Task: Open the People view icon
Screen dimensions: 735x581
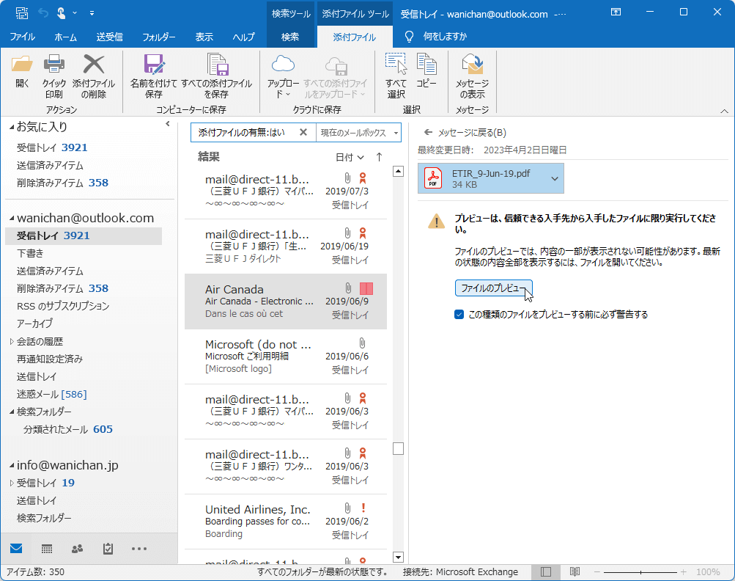Action: [78, 548]
